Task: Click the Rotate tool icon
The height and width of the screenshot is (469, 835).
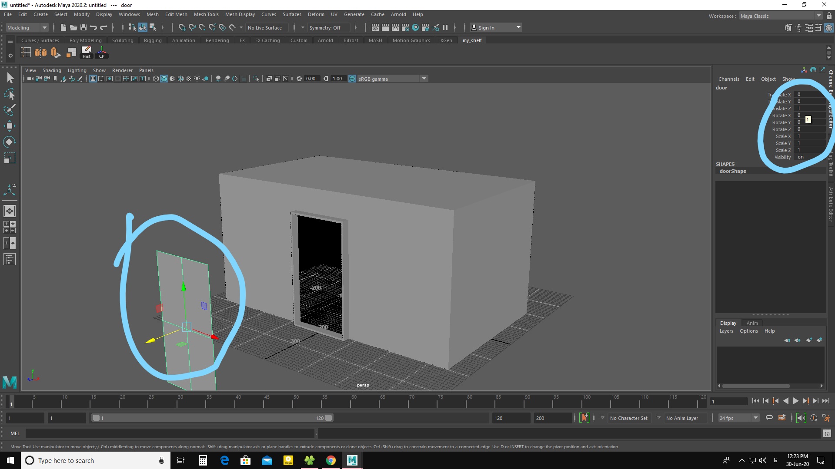Action: point(9,141)
